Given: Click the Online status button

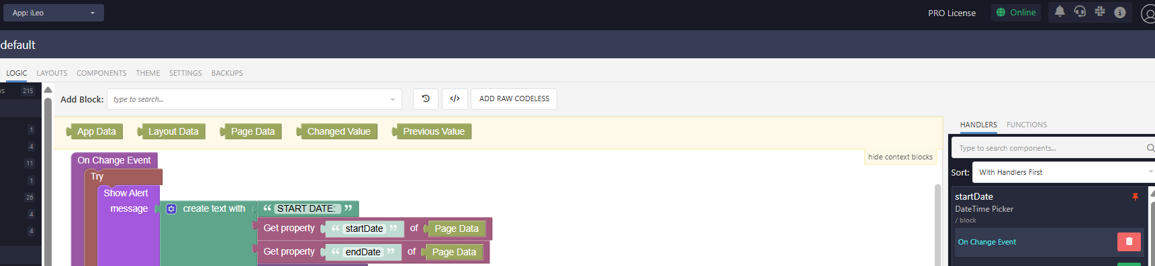Looking at the screenshot, I should [x=1015, y=12].
